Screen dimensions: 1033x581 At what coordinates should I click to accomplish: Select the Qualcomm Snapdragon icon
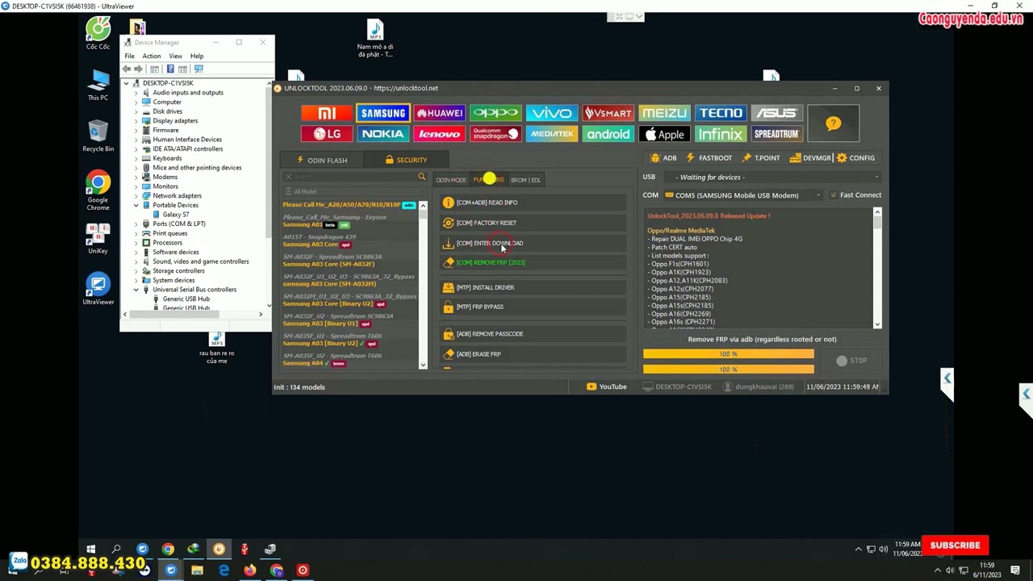(x=496, y=134)
